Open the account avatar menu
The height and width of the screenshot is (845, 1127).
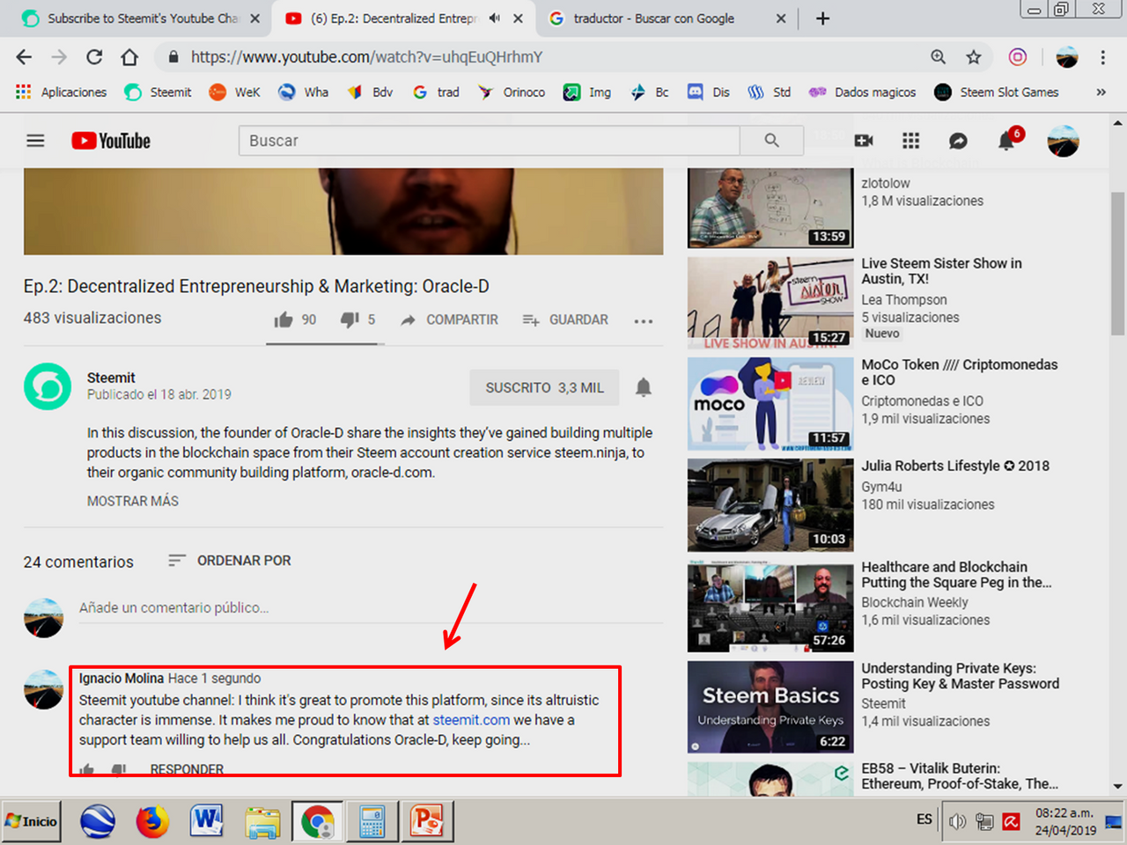pos(1063,141)
